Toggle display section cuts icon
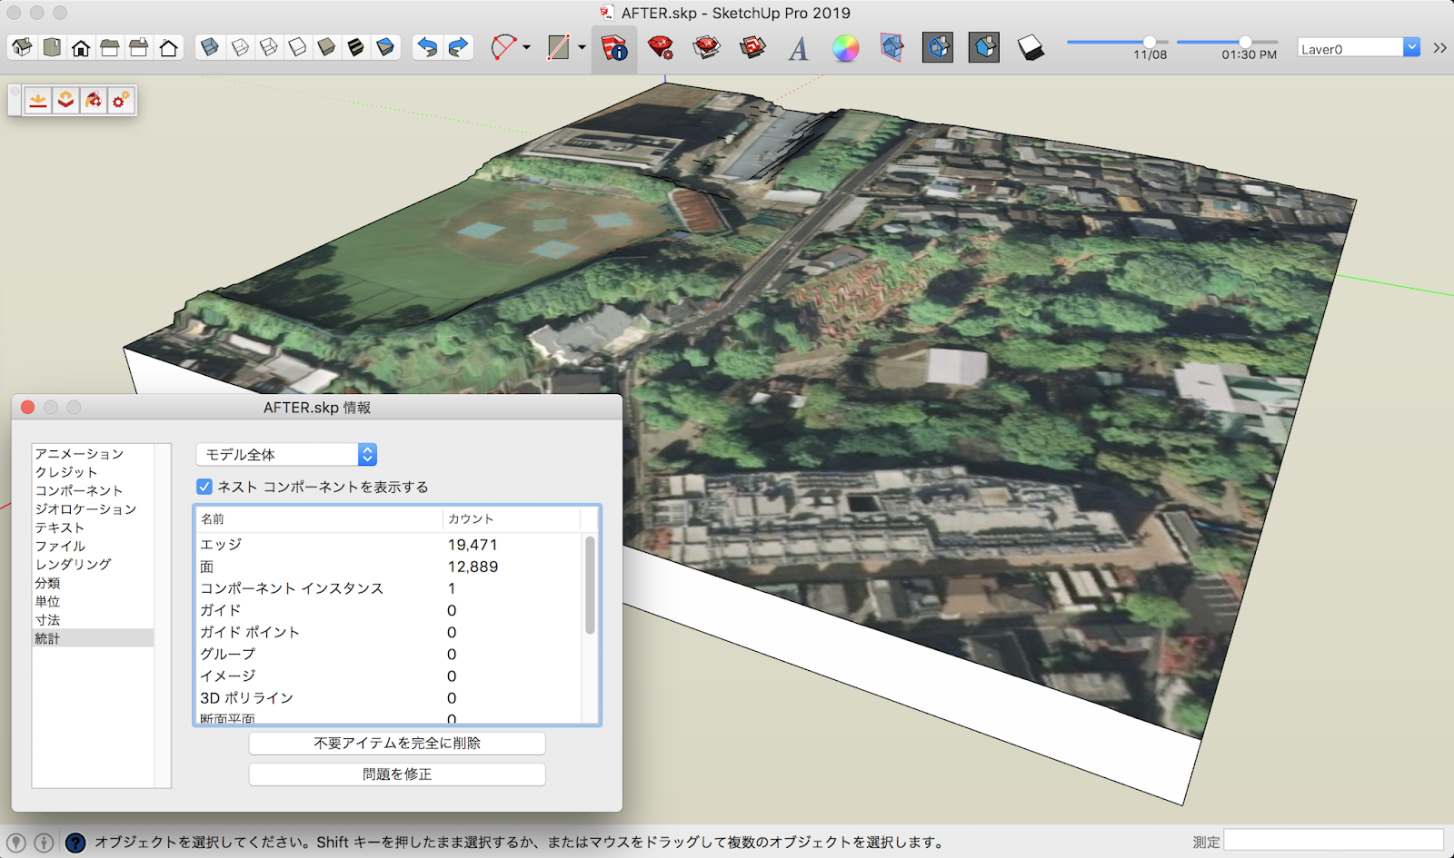 [984, 47]
